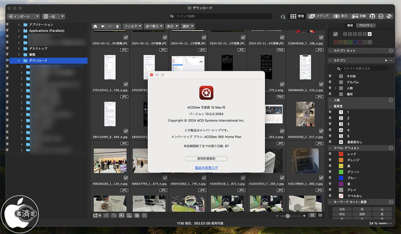Toggle checkmark on 404459783_2...017_n.jpg thumbnail

point(321,131)
